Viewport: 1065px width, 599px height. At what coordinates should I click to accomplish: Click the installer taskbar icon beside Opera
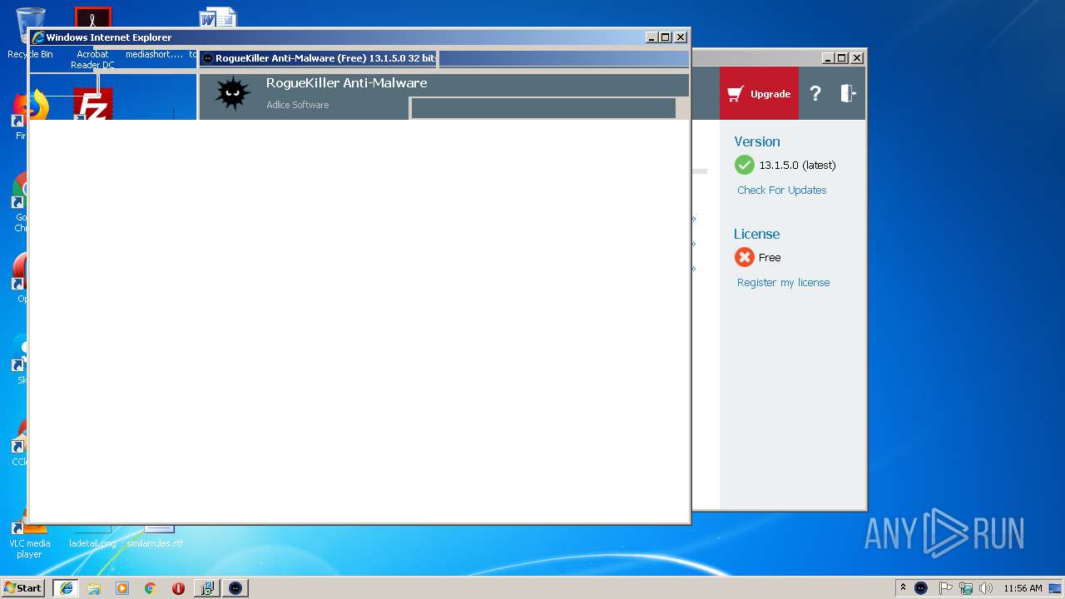tap(206, 588)
